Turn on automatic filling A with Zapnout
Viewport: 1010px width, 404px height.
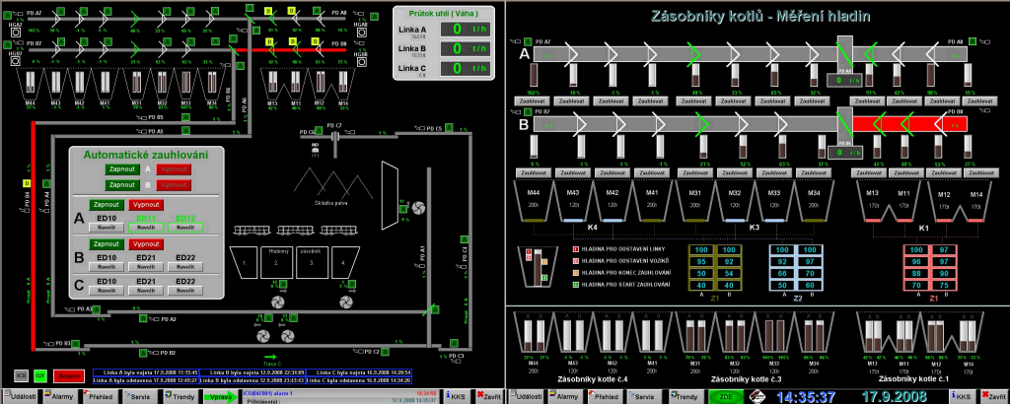point(120,168)
